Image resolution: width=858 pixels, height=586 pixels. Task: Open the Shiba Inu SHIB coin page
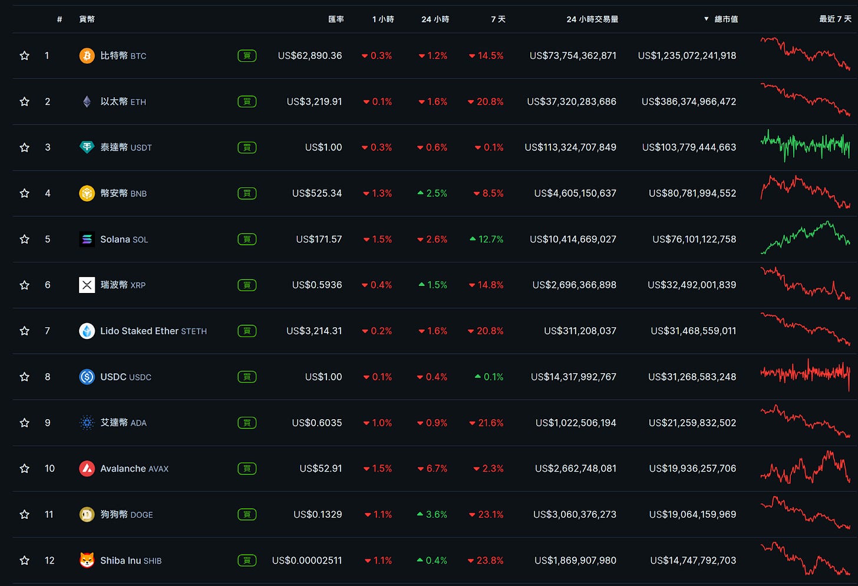coord(131,560)
